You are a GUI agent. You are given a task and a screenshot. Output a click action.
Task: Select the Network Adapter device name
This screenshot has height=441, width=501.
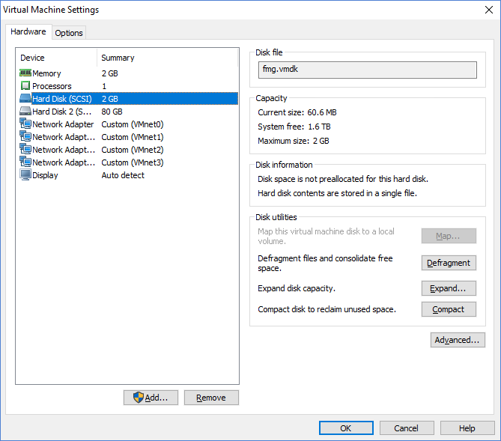pos(63,124)
